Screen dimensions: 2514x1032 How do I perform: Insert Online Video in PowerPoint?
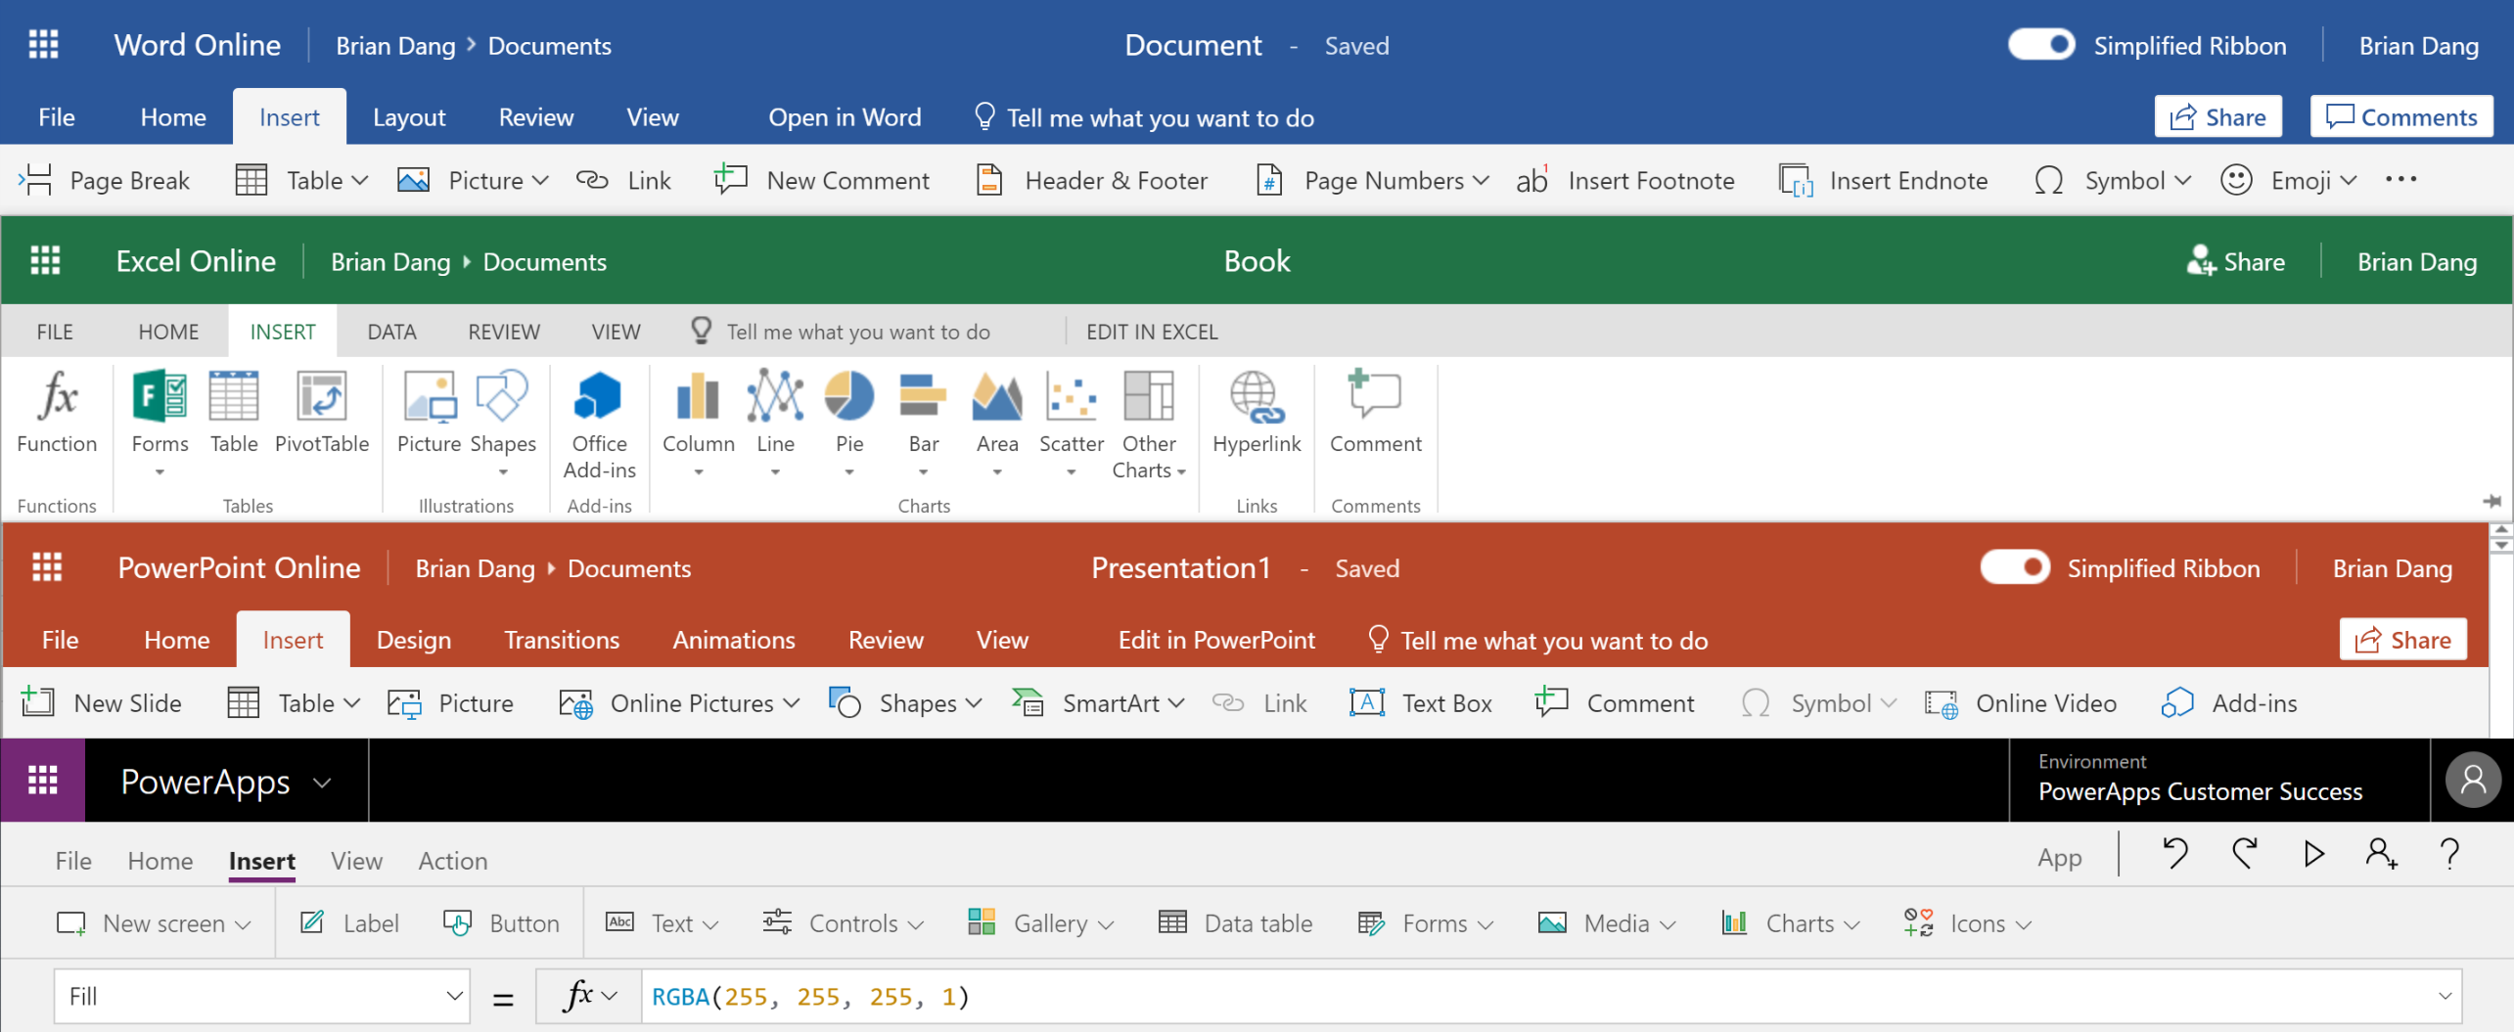pos(2022,703)
